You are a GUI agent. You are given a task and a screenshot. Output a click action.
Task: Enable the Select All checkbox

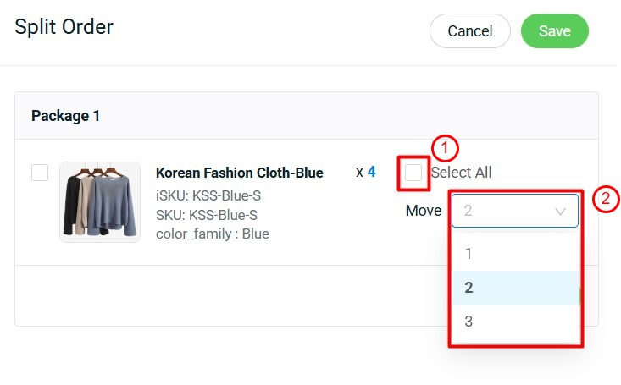413,173
